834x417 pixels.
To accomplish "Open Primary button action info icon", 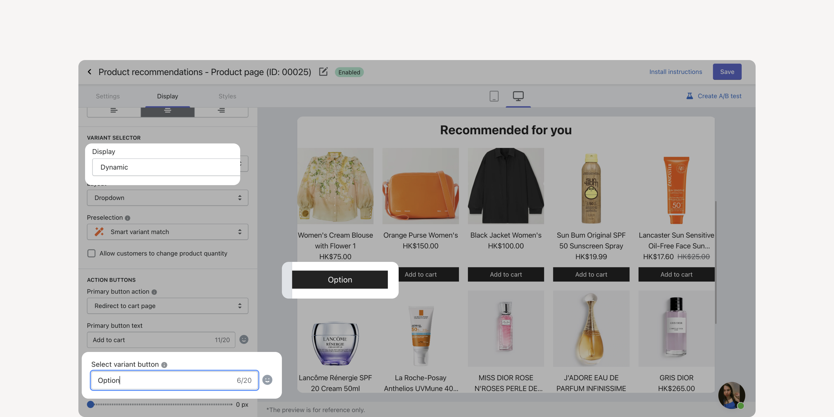I will pyautogui.click(x=154, y=292).
